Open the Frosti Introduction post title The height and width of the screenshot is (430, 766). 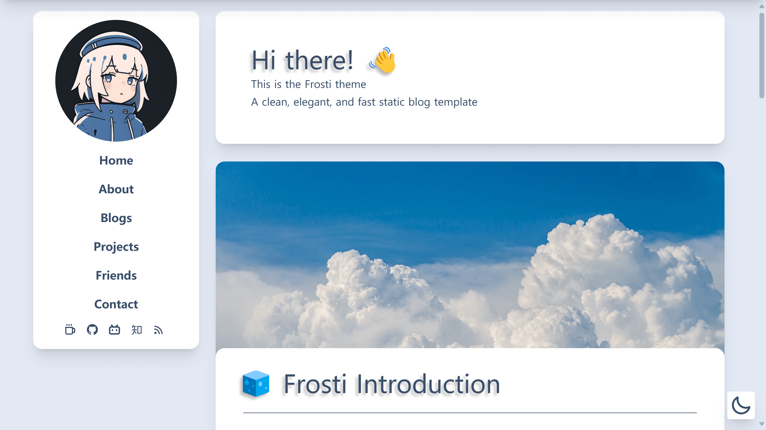coord(391,384)
